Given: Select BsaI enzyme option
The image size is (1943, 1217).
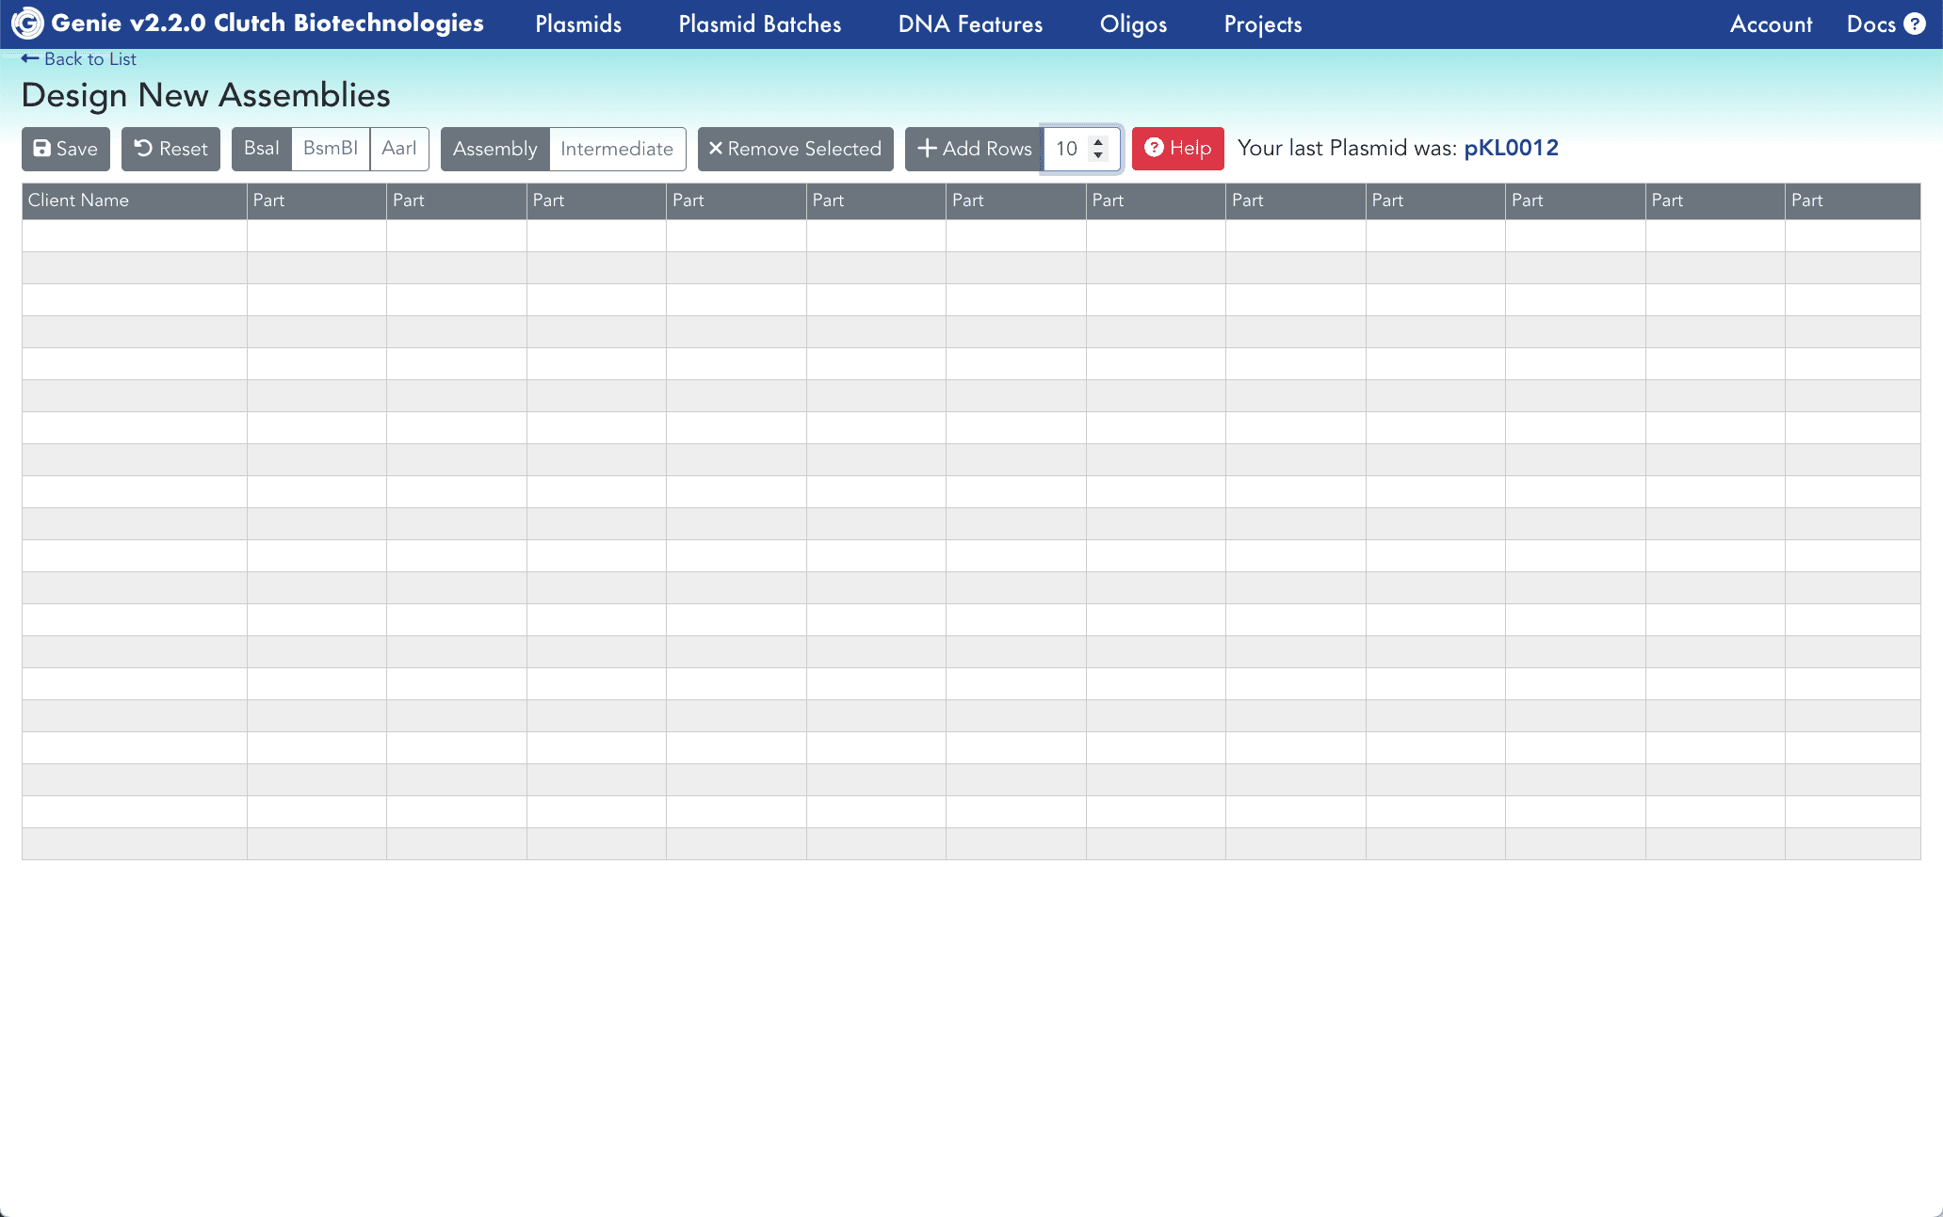Looking at the screenshot, I should coord(261,149).
